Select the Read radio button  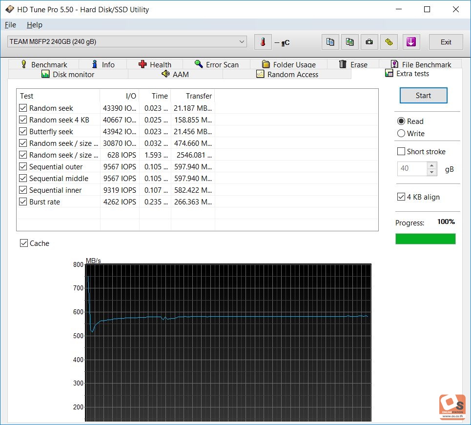401,121
